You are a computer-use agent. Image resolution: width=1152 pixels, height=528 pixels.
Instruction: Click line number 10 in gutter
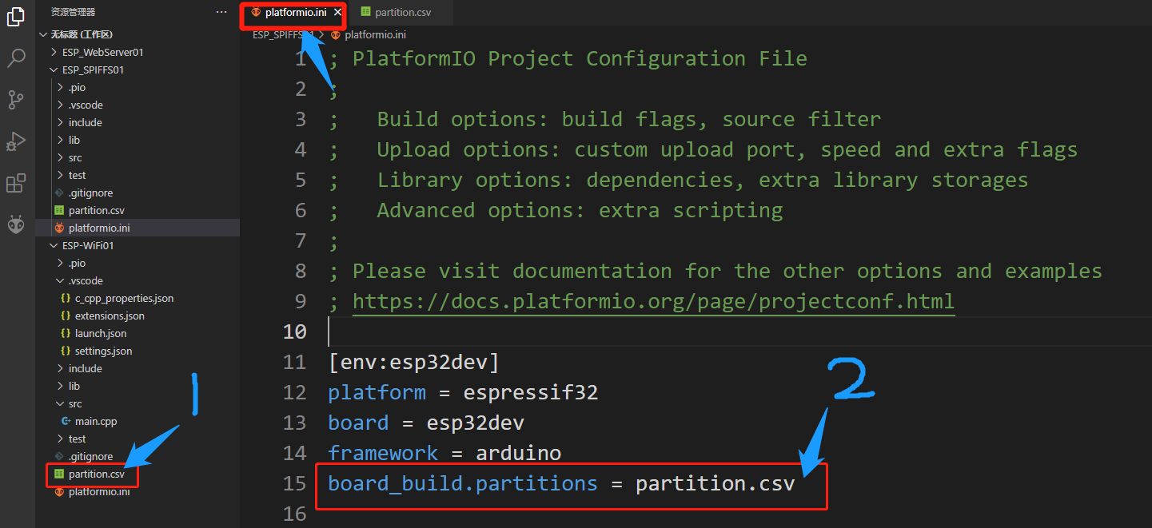(x=295, y=331)
